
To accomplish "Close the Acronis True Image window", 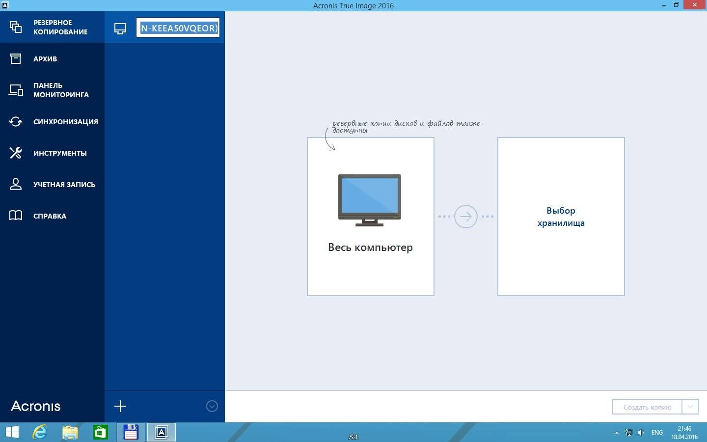I will click(x=695, y=5).
